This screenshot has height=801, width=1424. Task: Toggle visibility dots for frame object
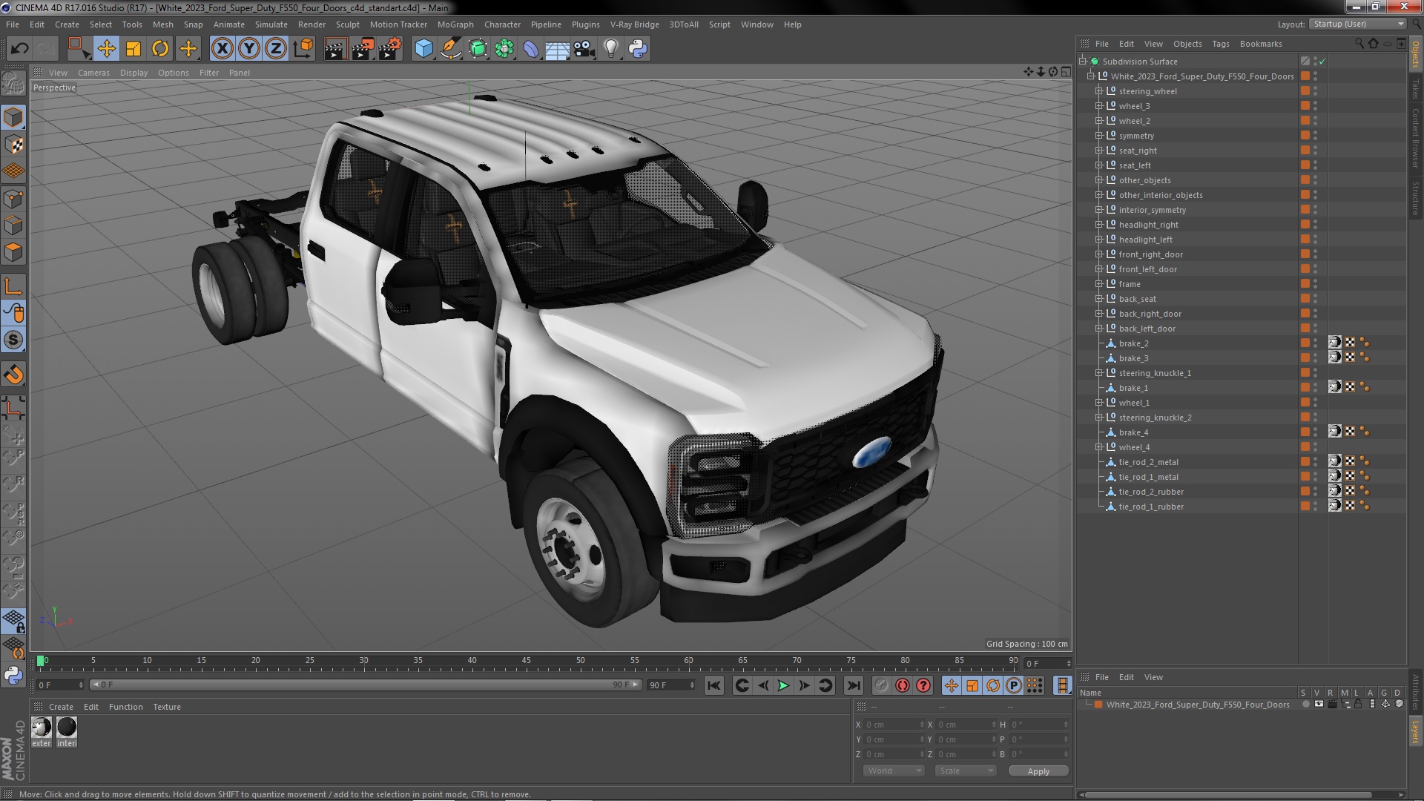[1316, 284]
